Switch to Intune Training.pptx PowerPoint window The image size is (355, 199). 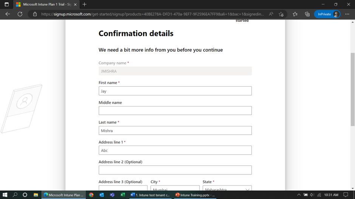(195, 195)
